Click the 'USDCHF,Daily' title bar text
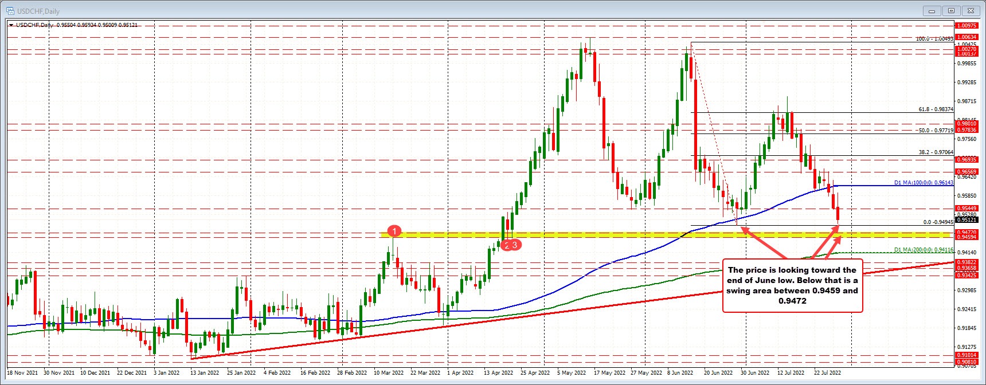 tap(38, 11)
